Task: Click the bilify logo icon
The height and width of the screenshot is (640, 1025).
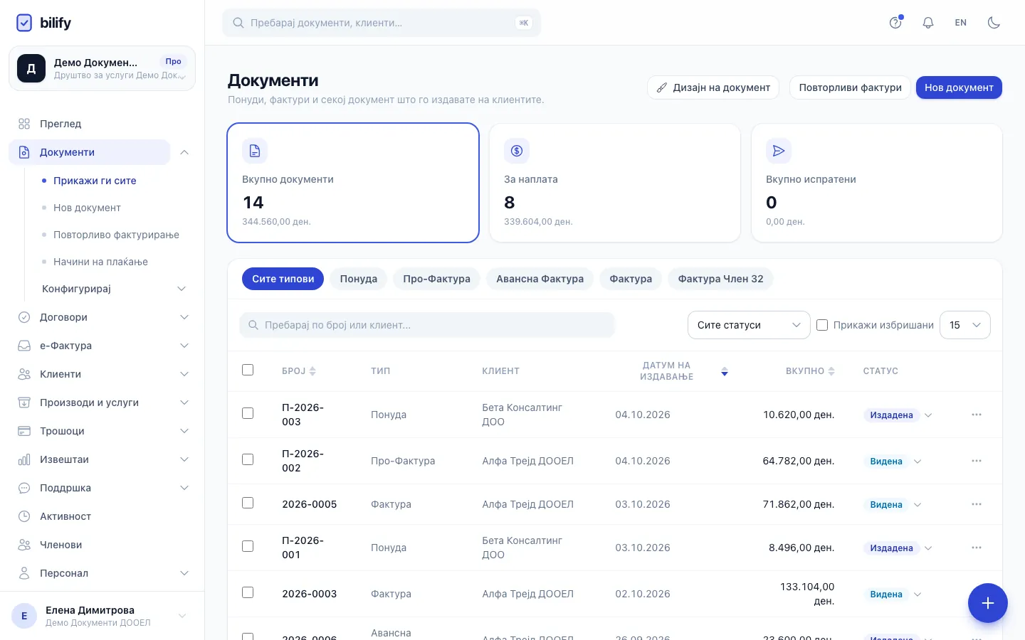Action: tap(24, 23)
